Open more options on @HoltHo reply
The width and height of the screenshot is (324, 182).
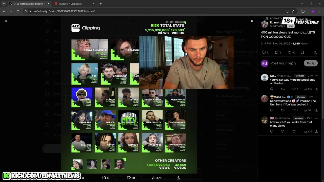coord(316,76)
